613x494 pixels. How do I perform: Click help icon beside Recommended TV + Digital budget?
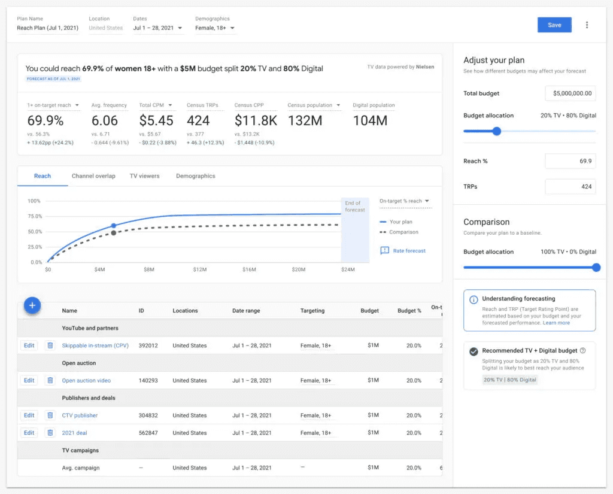pos(583,351)
